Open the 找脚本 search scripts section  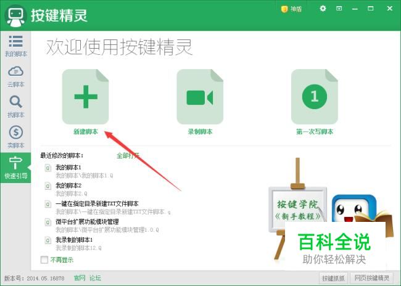point(15,107)
